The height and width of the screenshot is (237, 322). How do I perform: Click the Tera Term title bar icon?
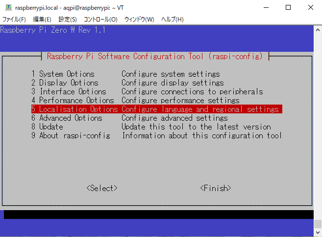click(x=8, y=7)
